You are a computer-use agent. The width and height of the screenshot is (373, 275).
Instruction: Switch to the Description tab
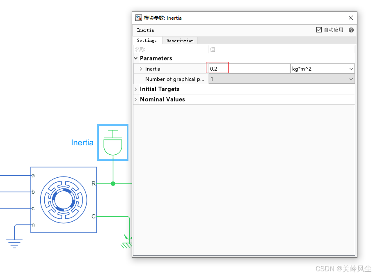tap(180, 41)
